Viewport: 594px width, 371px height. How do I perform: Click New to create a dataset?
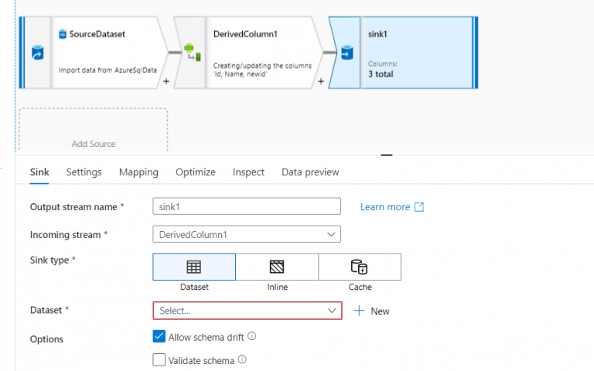click(371, 311)
